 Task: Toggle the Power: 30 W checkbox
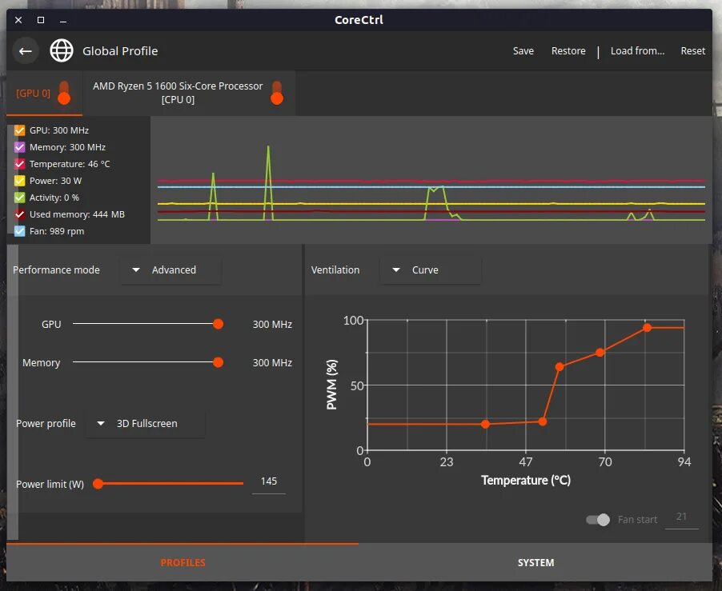[20, 181]
